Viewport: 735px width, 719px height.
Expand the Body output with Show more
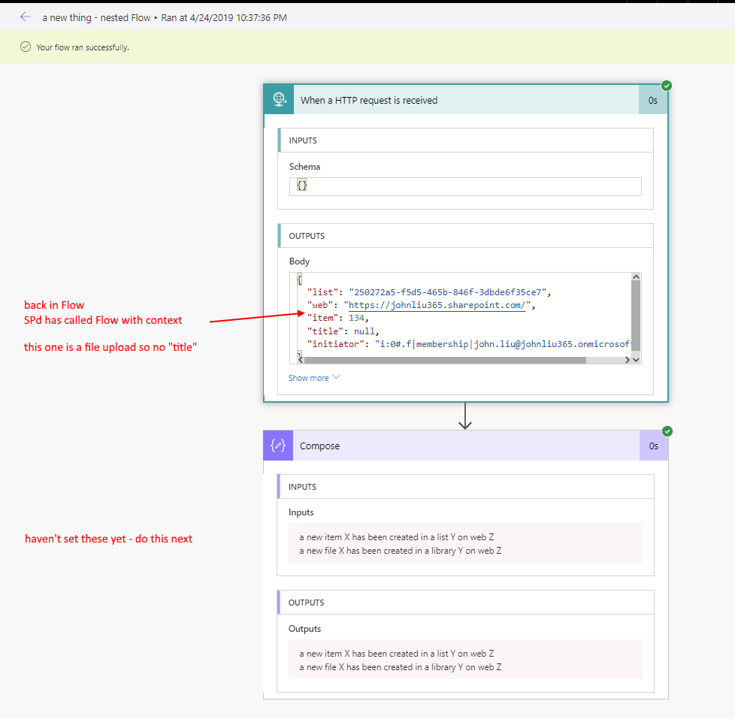(309, 377)
